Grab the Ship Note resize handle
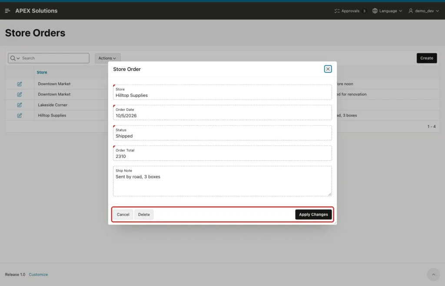The height and width of the screenshot is (286, 445). [330, 194]
